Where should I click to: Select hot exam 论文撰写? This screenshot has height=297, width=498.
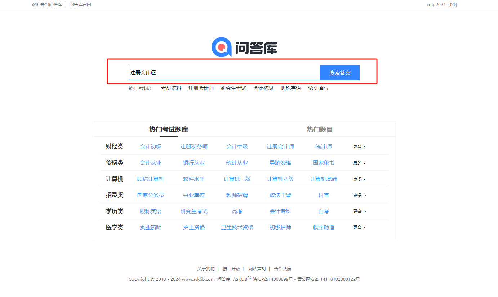318,88
